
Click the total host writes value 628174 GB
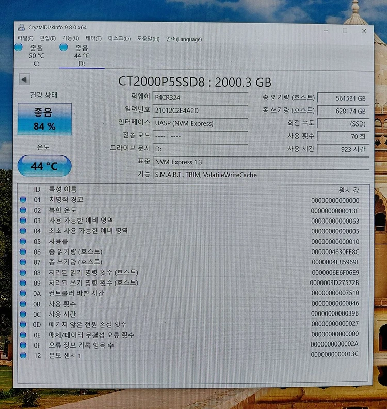pyautogui.click(x=343, y=111)
